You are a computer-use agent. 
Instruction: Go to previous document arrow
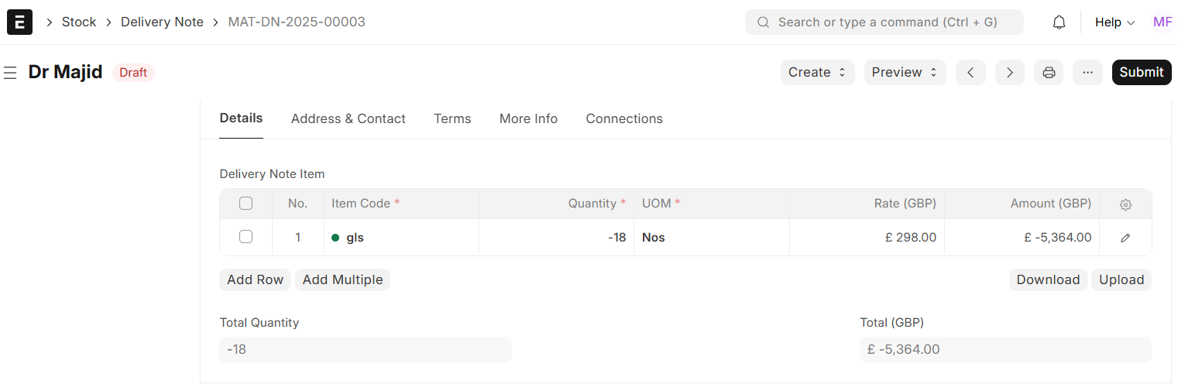[970, 73]
